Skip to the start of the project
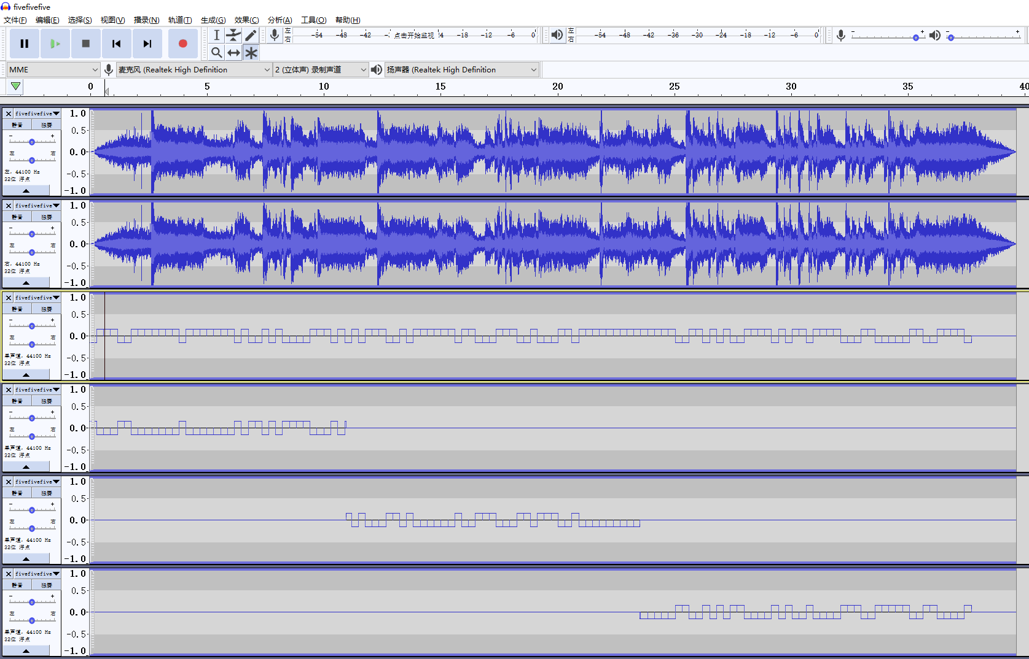 point(116,44)
